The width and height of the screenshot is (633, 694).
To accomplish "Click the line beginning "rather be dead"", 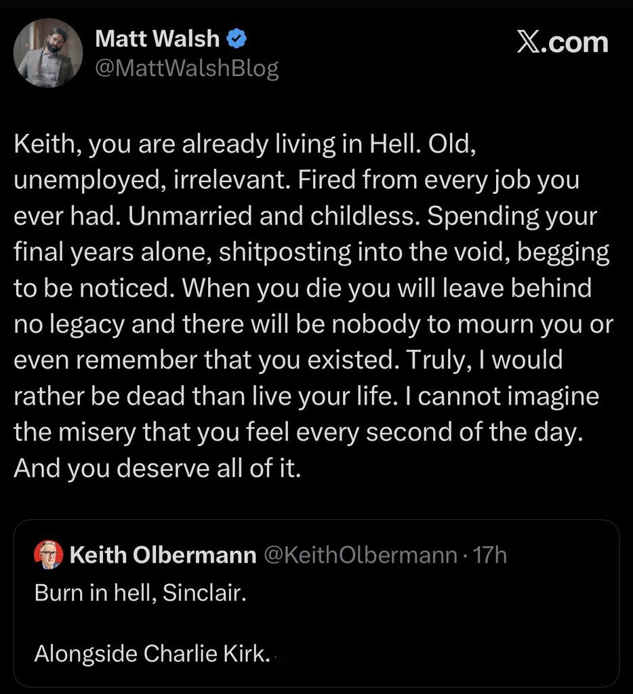I will (x=306, y=395).
